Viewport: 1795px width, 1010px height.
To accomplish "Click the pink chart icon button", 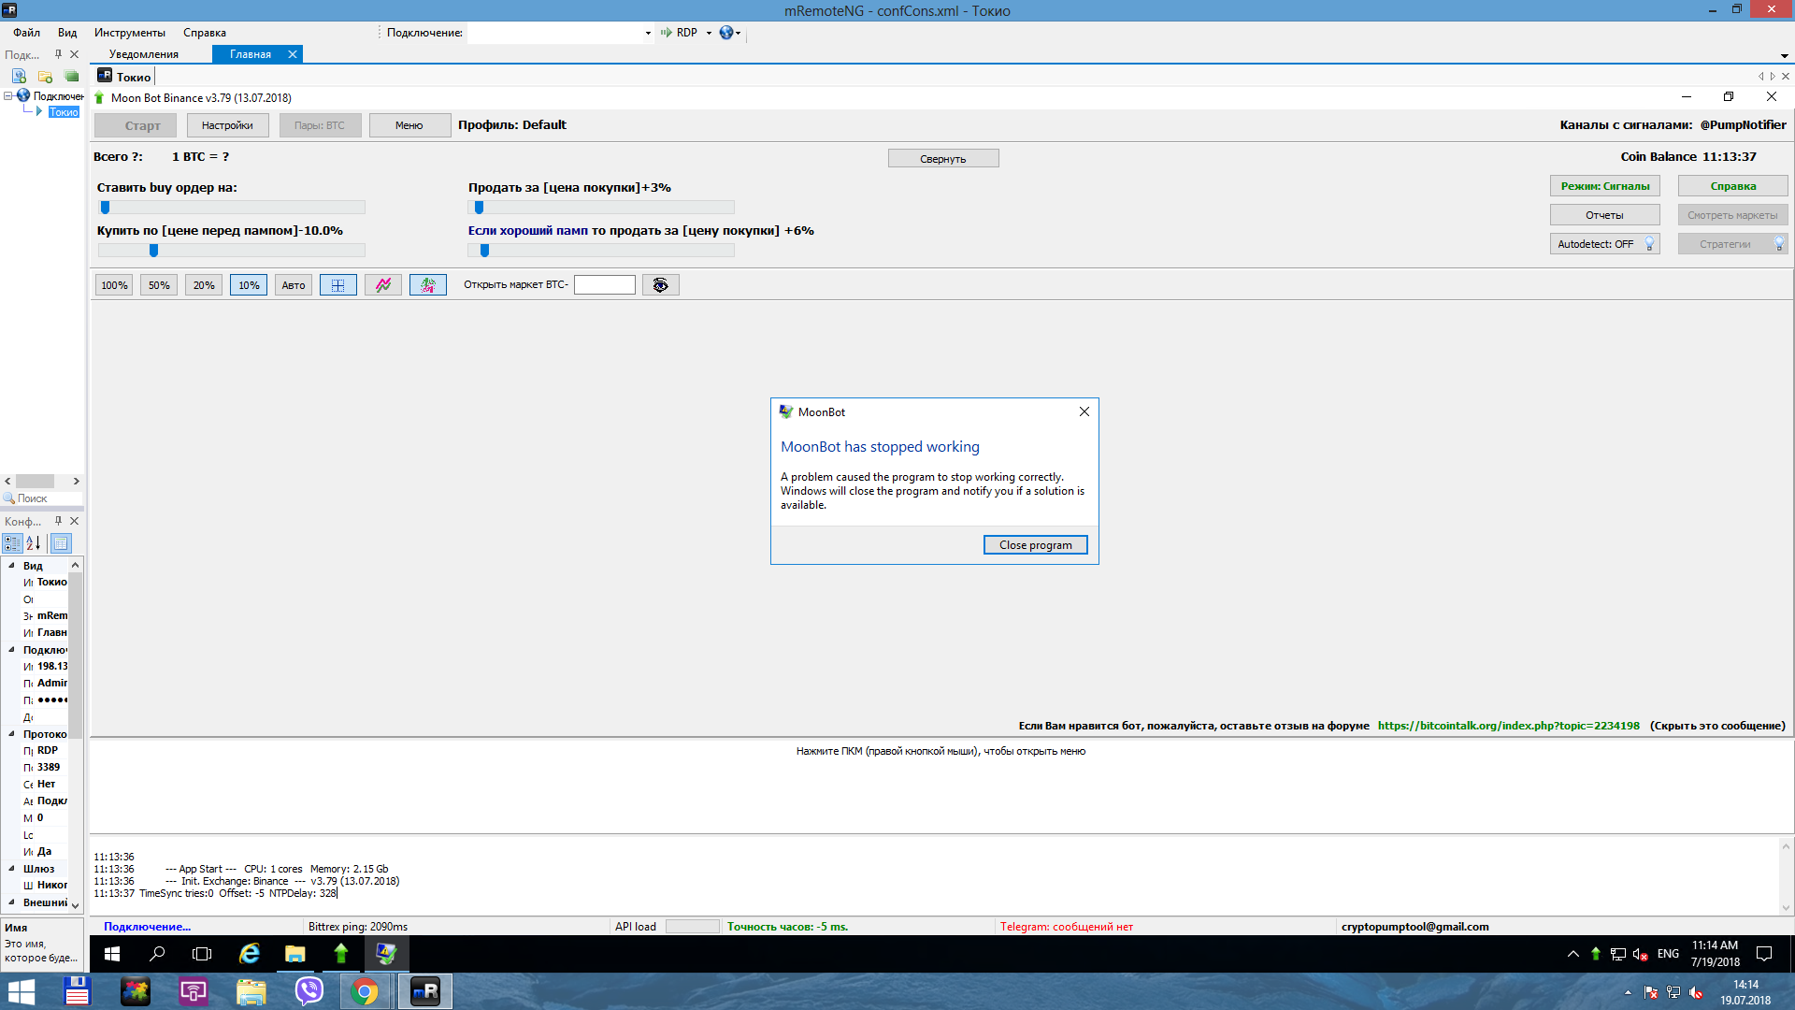I will click(x=383, y=285).
